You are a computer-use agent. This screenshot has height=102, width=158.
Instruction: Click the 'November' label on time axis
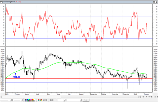pos(115,94)
